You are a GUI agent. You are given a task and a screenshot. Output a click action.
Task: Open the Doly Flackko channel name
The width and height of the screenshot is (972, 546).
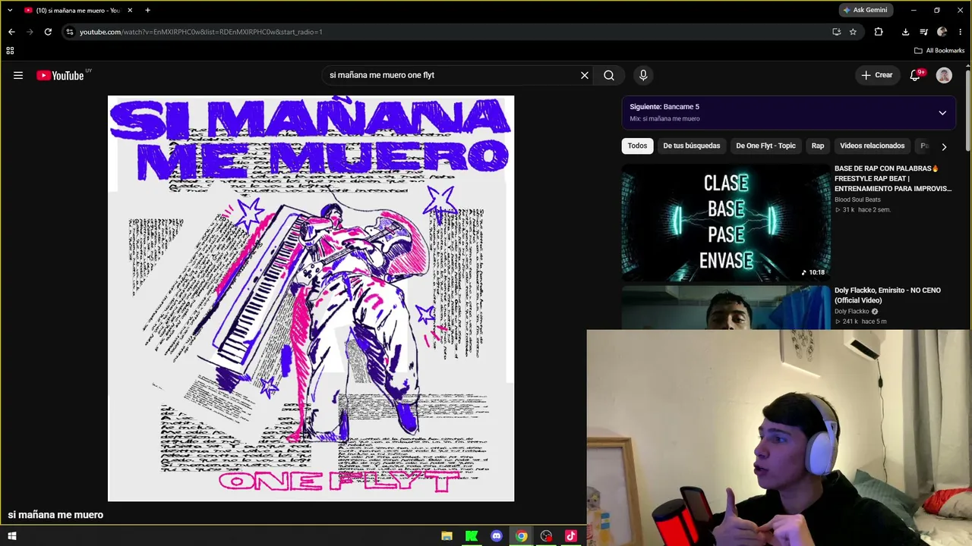(852, 311)
